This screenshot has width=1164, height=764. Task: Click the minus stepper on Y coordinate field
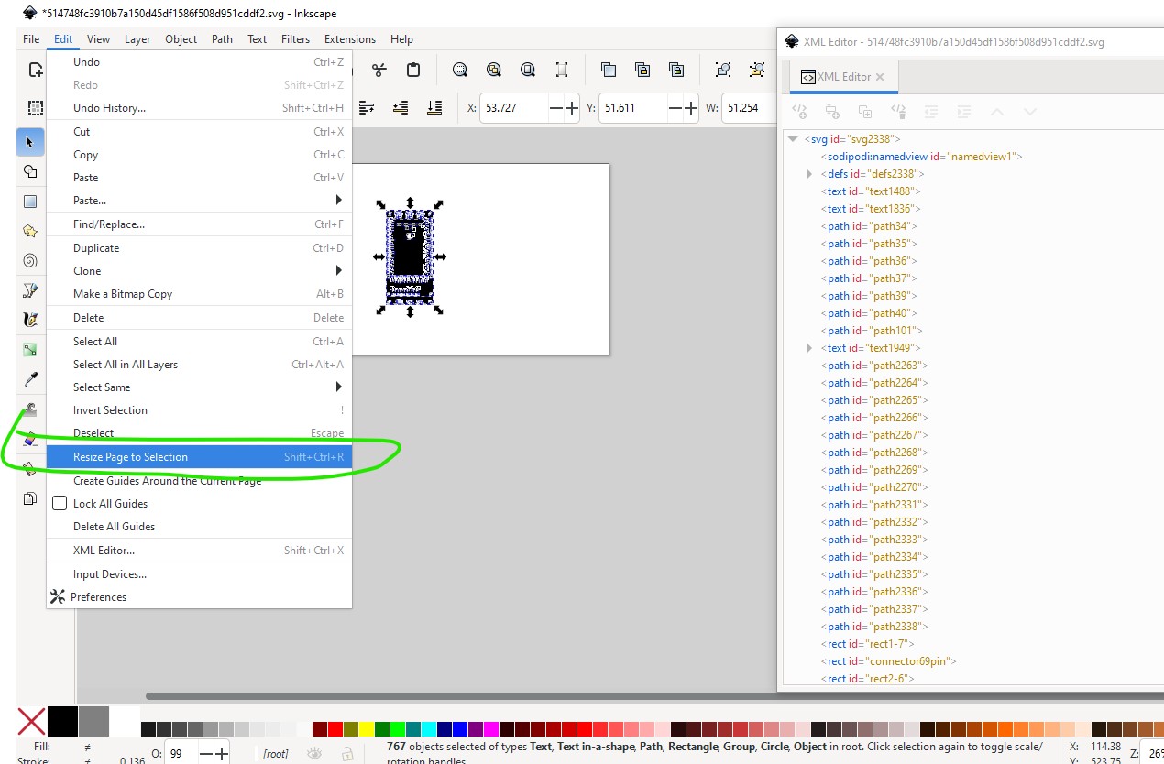coord(675,108)
